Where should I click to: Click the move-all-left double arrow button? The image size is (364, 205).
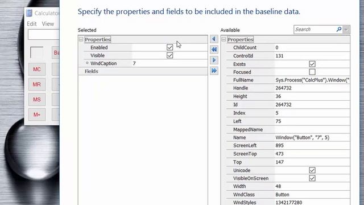click(214, 50)
